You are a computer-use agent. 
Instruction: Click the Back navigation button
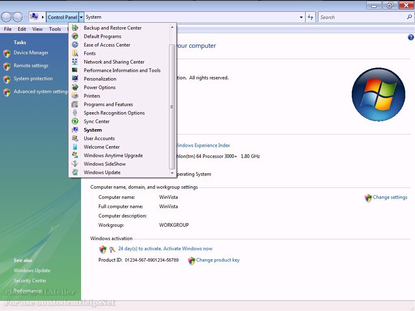pos(6,17)
